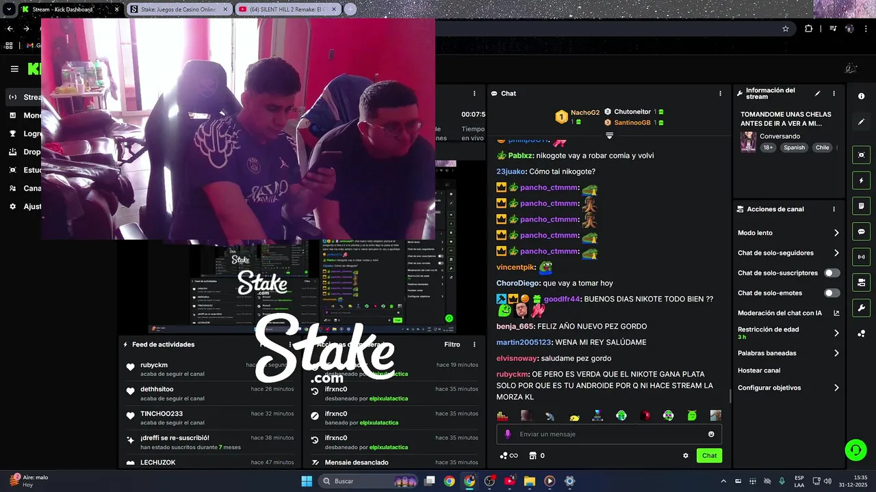Open the Stream section icon in left sidebar
Screen dimensions: 876x492
12,97
